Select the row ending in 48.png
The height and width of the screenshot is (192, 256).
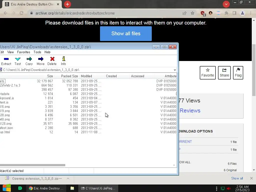tap(88, 119)
